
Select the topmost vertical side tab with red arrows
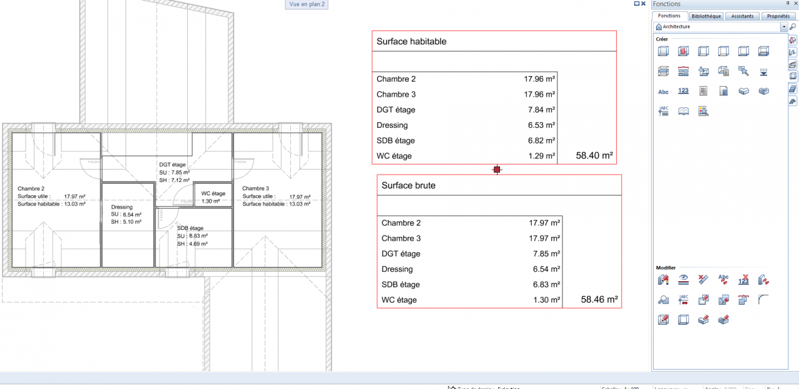(793, 41)
